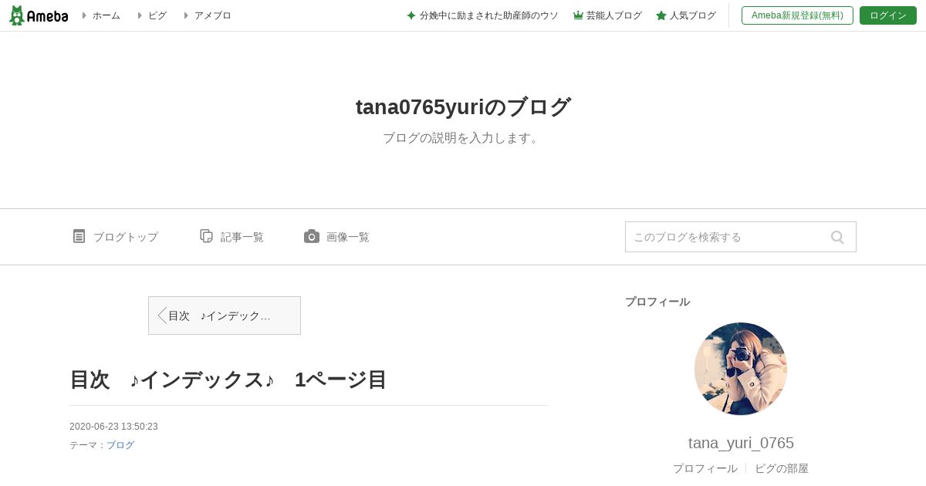Click the ログイン button
The image size is (926, 486).
(x=888, y=15)
